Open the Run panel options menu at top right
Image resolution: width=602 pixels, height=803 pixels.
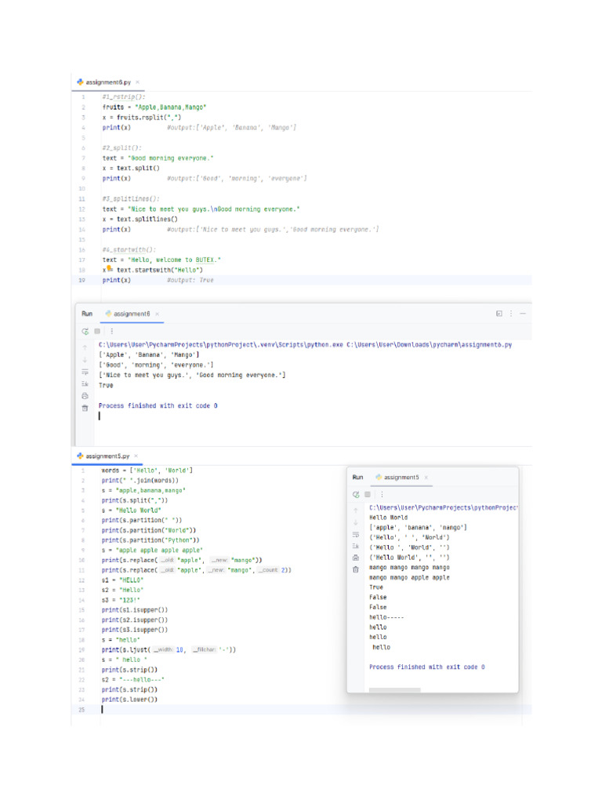tap(511, 314)
